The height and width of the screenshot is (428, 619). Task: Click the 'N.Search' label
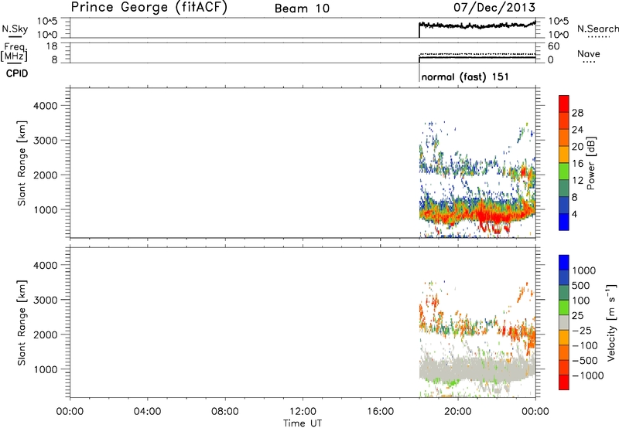coord(597,29)
